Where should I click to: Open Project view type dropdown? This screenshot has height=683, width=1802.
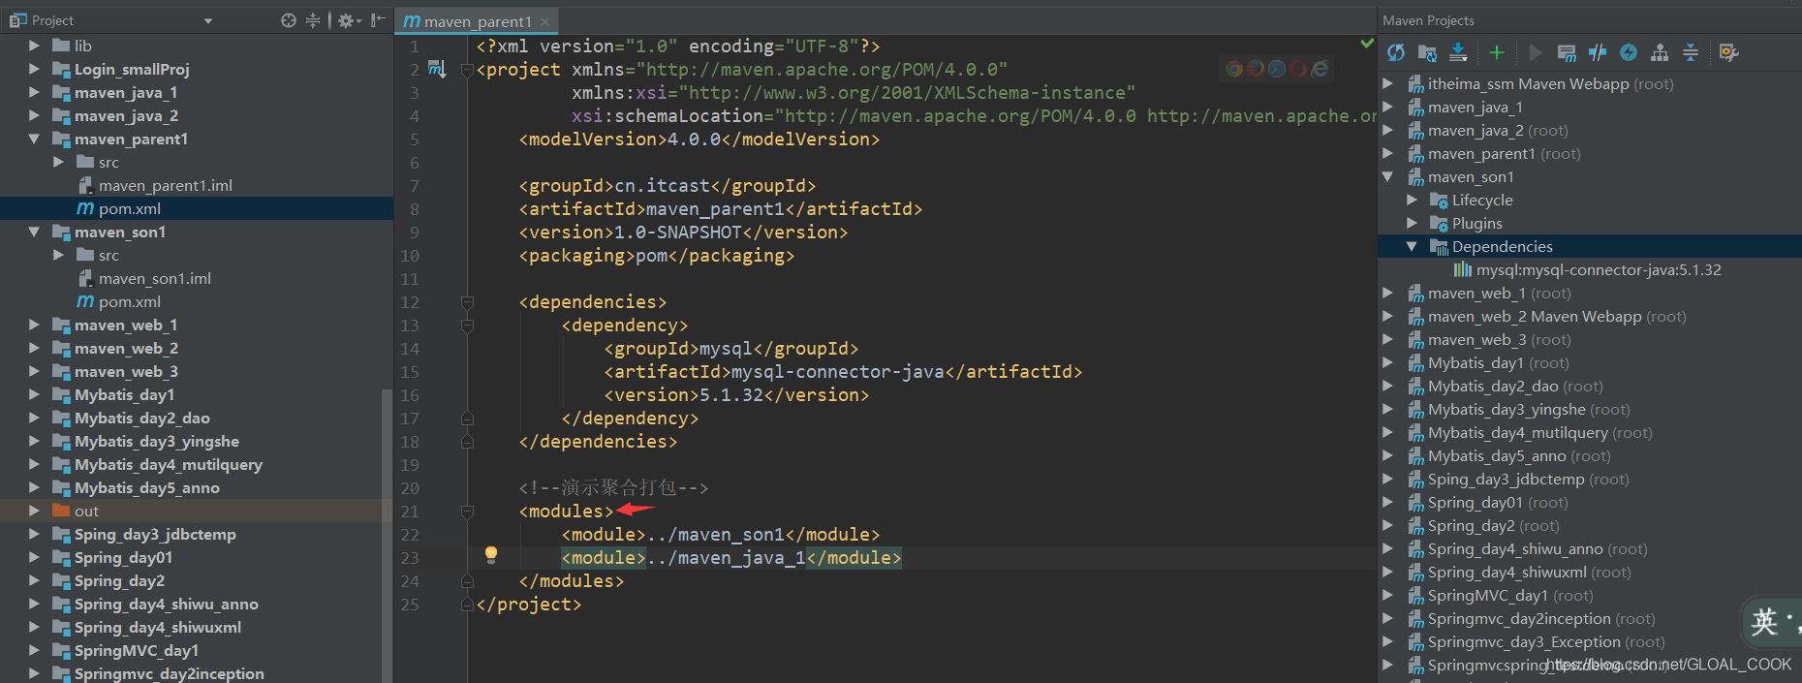[x=207, y=20]
